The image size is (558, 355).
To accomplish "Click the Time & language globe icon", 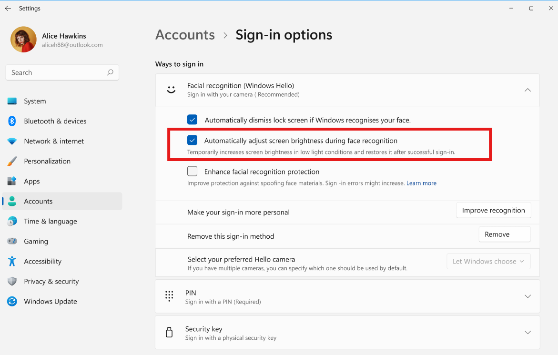I will 12,221.
